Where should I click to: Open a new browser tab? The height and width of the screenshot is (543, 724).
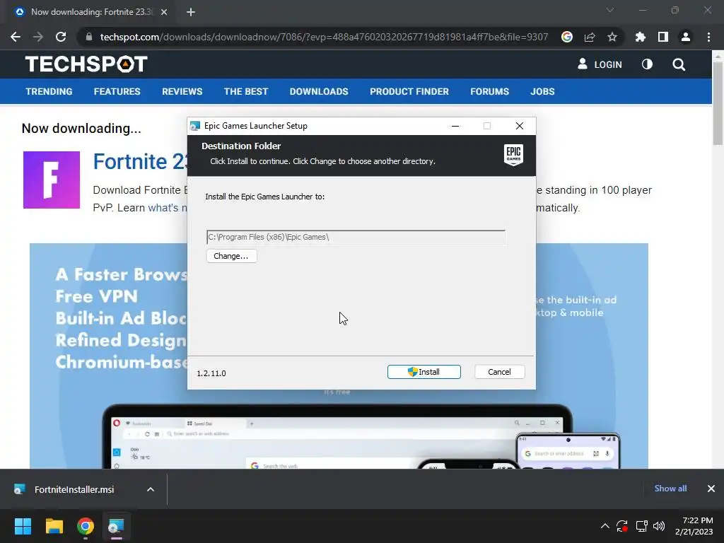[191, 12]
